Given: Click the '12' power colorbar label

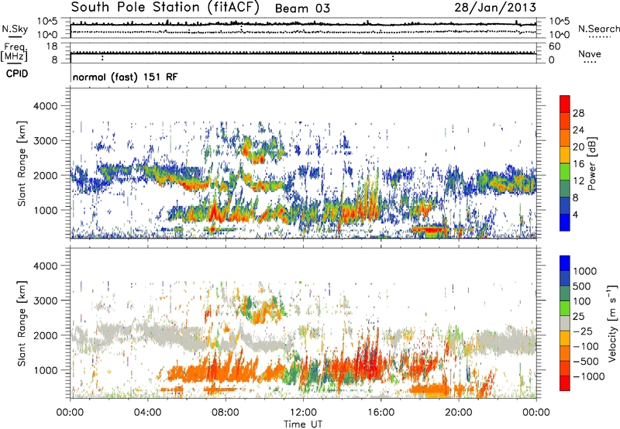Looking at the screenshot, I should [x=578, y=181].
